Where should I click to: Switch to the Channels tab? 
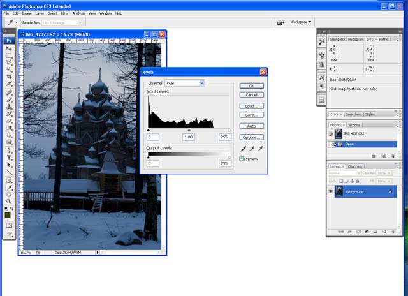tap(355, 167)
